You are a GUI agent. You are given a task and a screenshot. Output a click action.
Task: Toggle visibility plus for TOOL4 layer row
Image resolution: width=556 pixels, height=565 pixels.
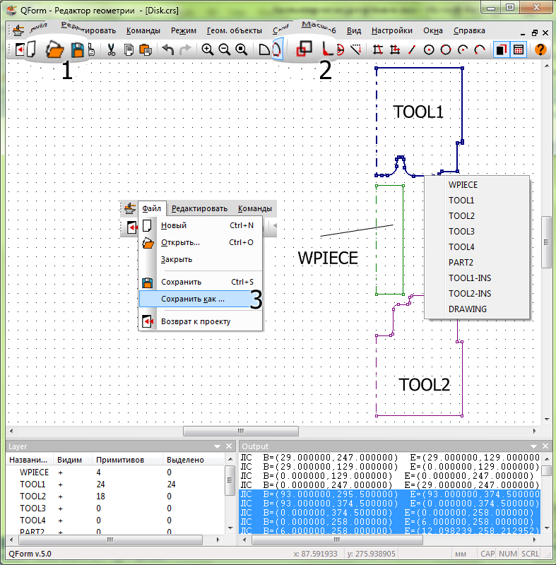click(x=61, y=521)
